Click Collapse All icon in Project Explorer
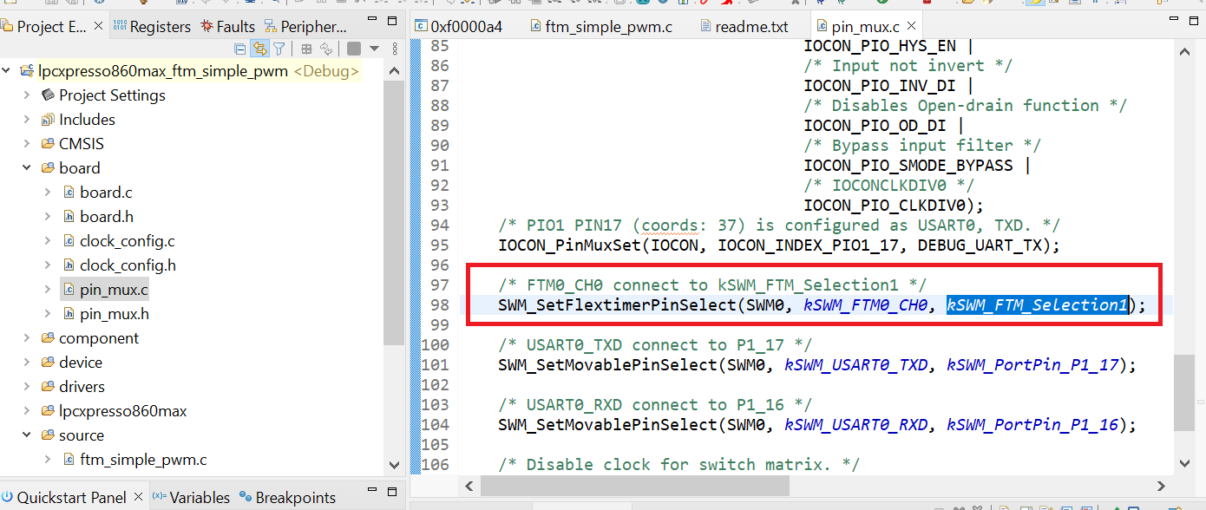The width and height of the screenshot is (1206, 510). click(240, 49)
